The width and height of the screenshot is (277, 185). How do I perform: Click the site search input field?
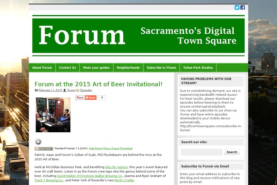click(x=201, y=152)
